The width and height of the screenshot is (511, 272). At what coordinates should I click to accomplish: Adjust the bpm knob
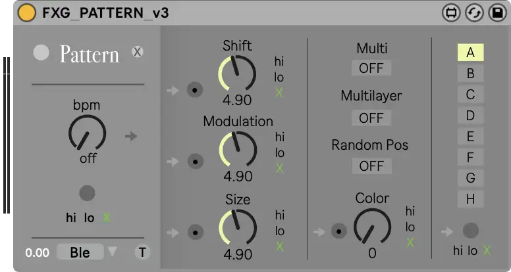pos(87,133)
